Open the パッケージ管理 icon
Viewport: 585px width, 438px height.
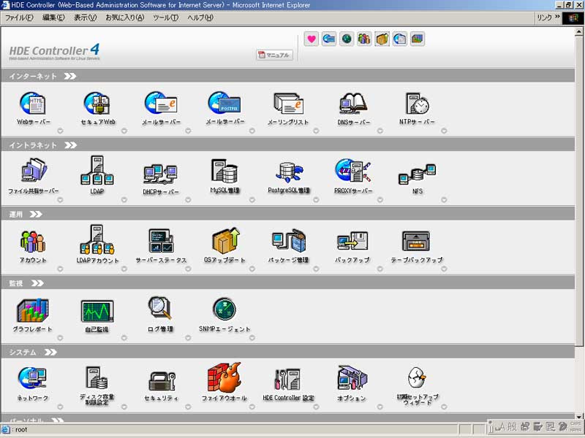[289, 241]
